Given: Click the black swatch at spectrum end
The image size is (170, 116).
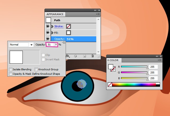Looking at the screenshot, I should coord(158,86).
